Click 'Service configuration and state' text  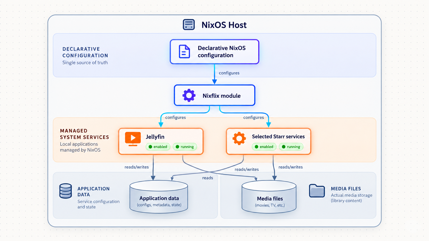99,204
